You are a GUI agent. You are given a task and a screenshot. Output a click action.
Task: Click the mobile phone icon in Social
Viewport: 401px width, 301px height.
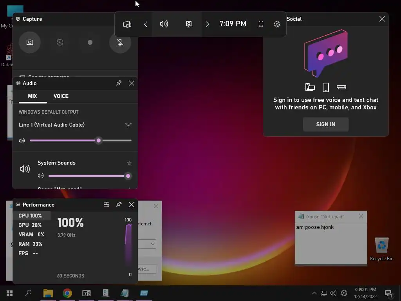coord(325,87)
